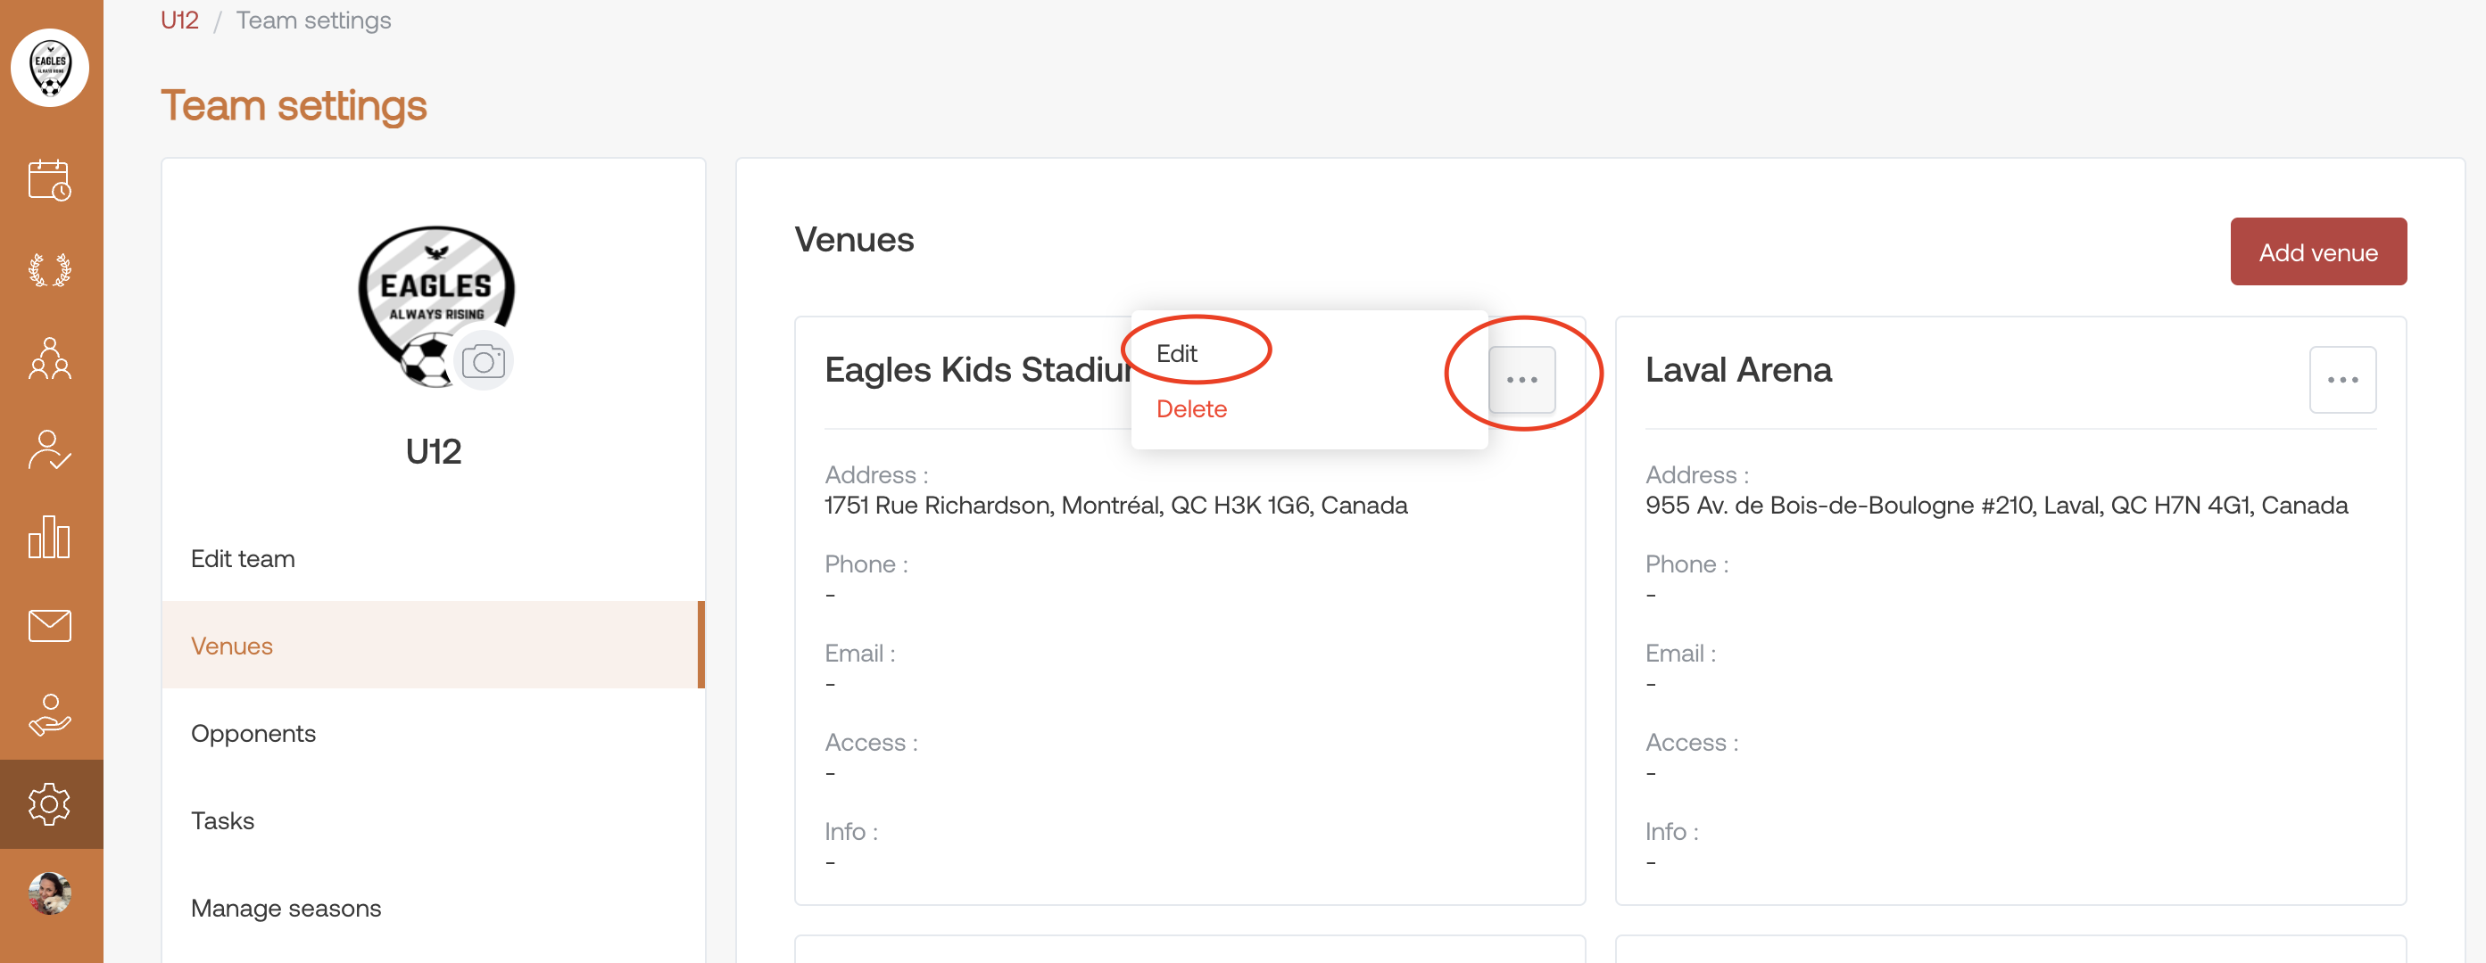Image resolution: width=2486 pixels, height=963 pixels.
Task: Click address 955 Av. de Bois-de-Boulogne
Action: [1996, 505]
